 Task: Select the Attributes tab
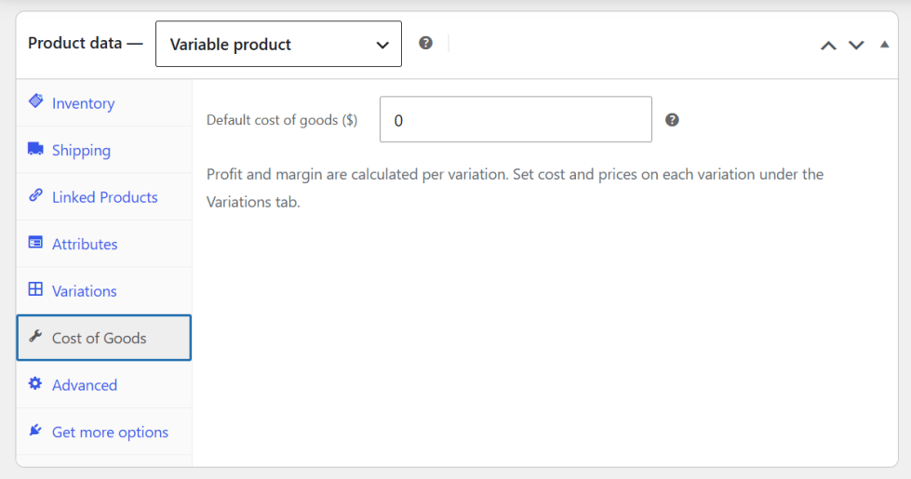(x=104, y=244)
